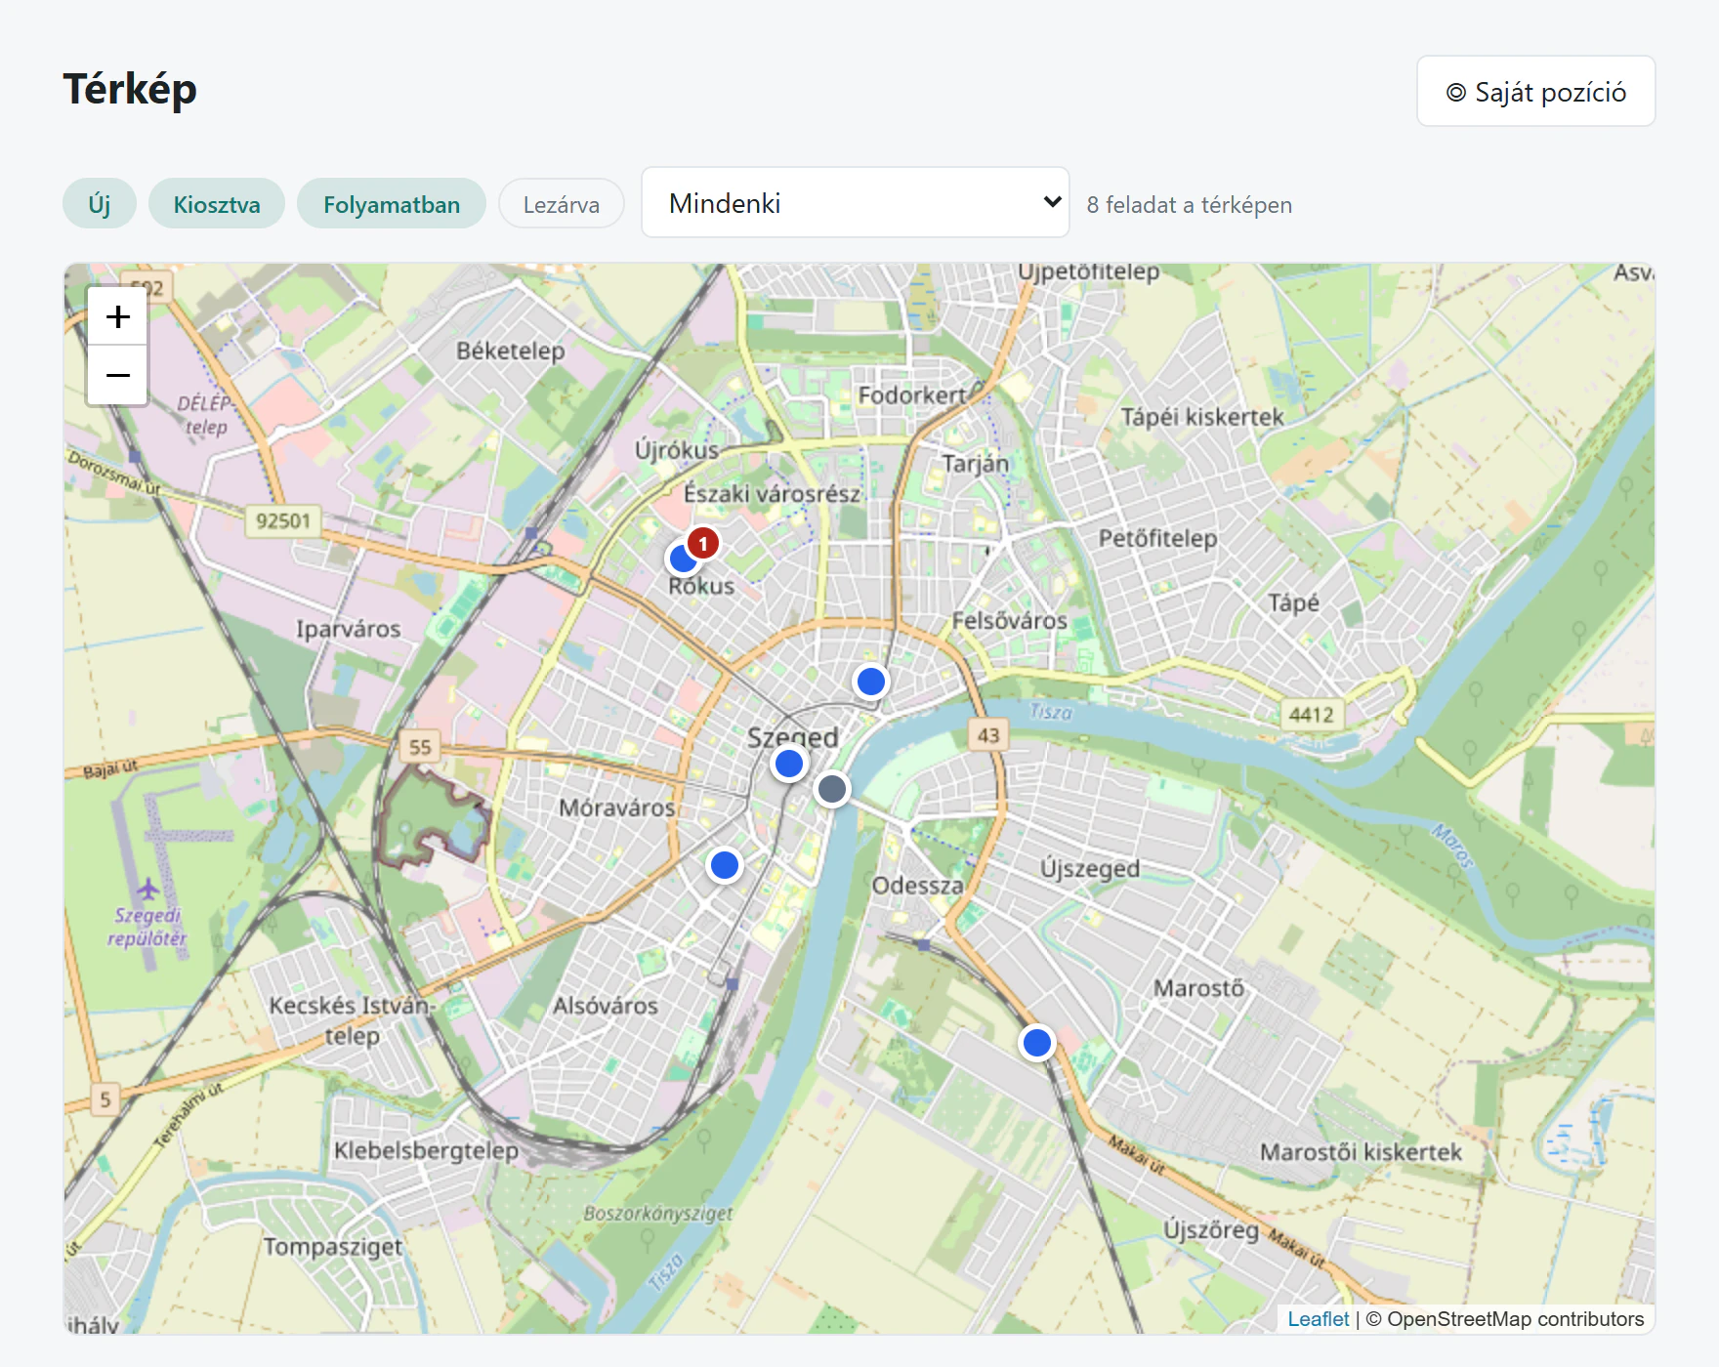Click the red badge marker numbered 1
The width and height of the screenshot is (1719, 1367).
point(702,543)
